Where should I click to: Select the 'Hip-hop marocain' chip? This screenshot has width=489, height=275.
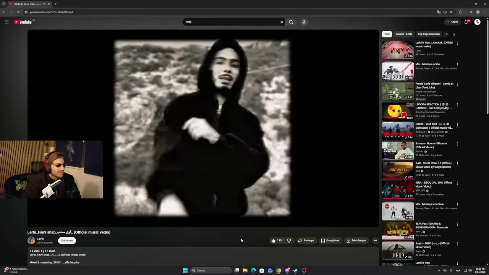[429, 34]
